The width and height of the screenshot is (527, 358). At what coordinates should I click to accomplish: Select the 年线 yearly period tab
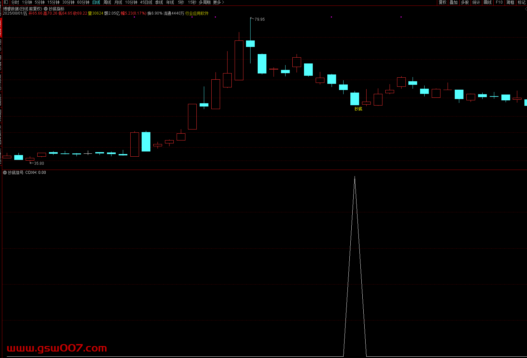[170, 2]
